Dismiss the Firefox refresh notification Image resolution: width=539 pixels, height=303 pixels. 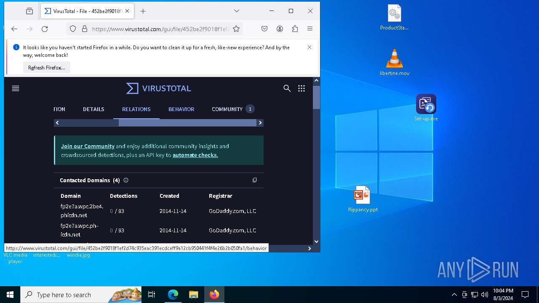[x=310, y=47]
